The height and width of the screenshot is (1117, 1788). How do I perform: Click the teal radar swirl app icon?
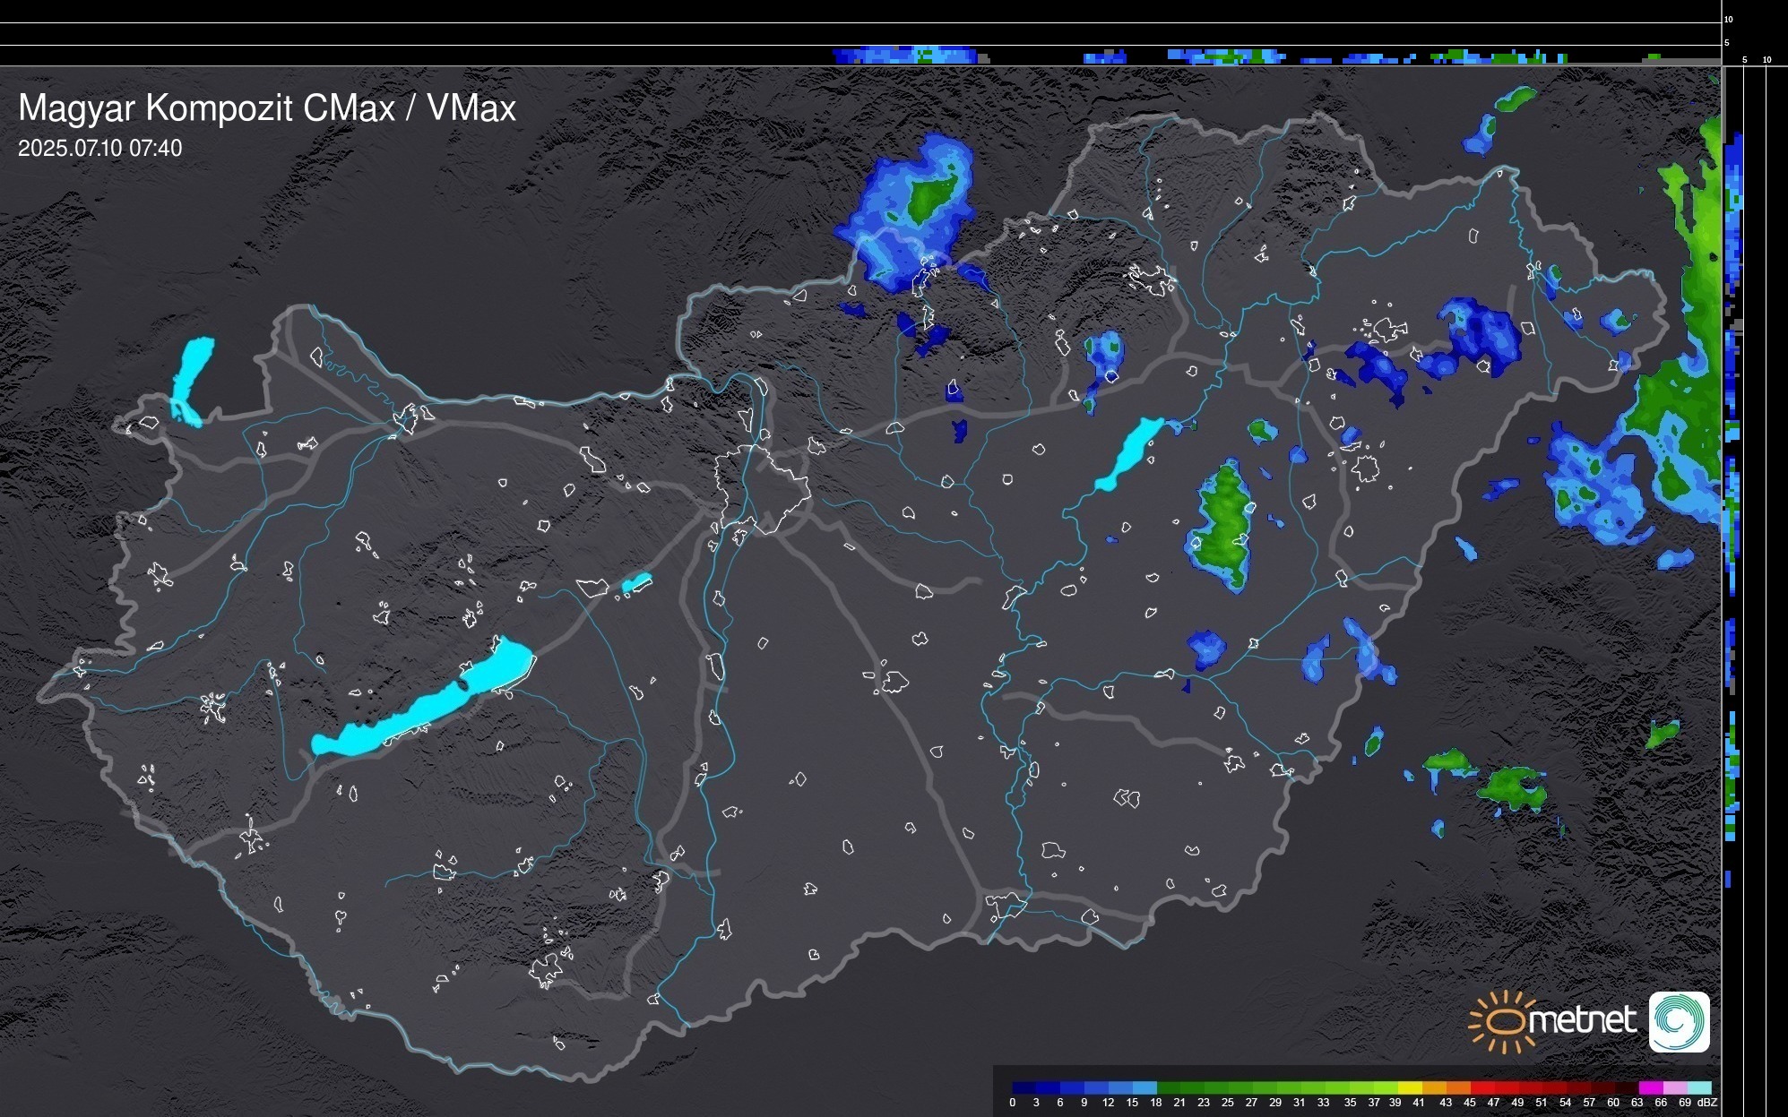pos(1679,1021)
